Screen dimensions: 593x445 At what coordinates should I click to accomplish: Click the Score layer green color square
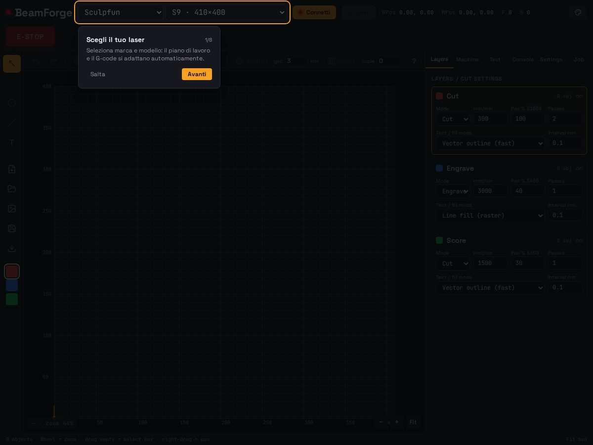(439, 241)
